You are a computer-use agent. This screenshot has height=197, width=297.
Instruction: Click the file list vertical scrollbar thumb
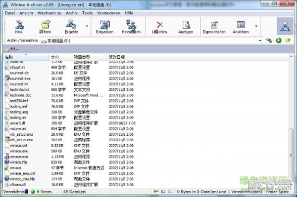(291, 155)
